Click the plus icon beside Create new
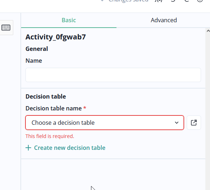Viewport: 210px width, 190px height. click(28, 148)
